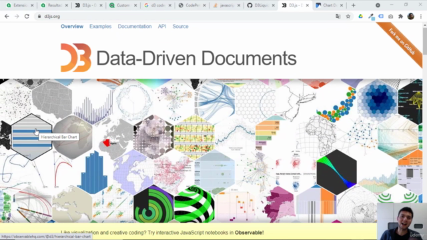Image resolution: width=427 pixels, height=240 pixels.
Task: Open the Google Drive extension icon
Action: [x=360, y=16]
